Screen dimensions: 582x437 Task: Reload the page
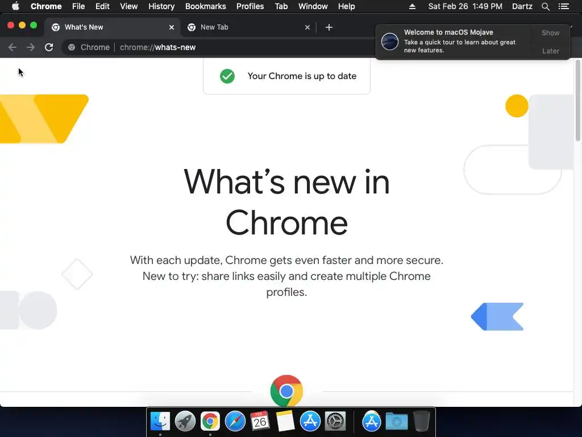coord(49,47)
